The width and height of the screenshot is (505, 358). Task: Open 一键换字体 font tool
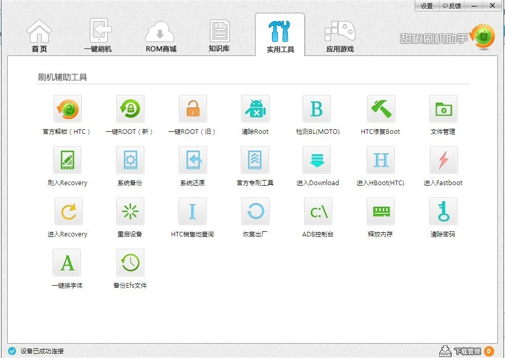point(67,263)
